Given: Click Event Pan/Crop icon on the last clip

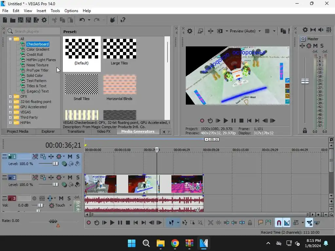Looking at the screenshot, I should coord(192,188).
